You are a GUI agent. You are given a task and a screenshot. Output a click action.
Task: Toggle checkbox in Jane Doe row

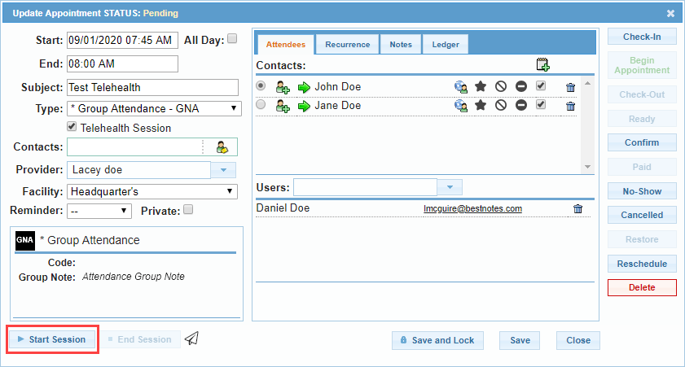[x=541, y=104]
